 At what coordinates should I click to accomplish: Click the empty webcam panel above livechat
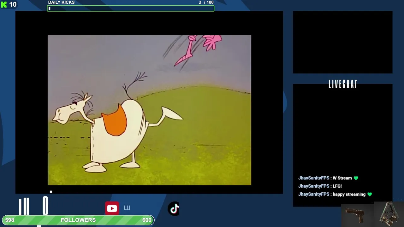tap(342, 42)
